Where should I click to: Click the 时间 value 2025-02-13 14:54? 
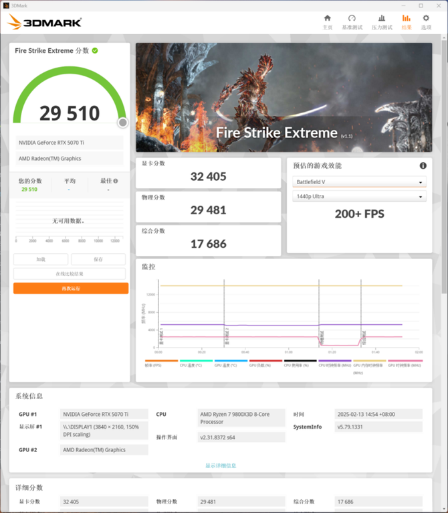point(378,414)
